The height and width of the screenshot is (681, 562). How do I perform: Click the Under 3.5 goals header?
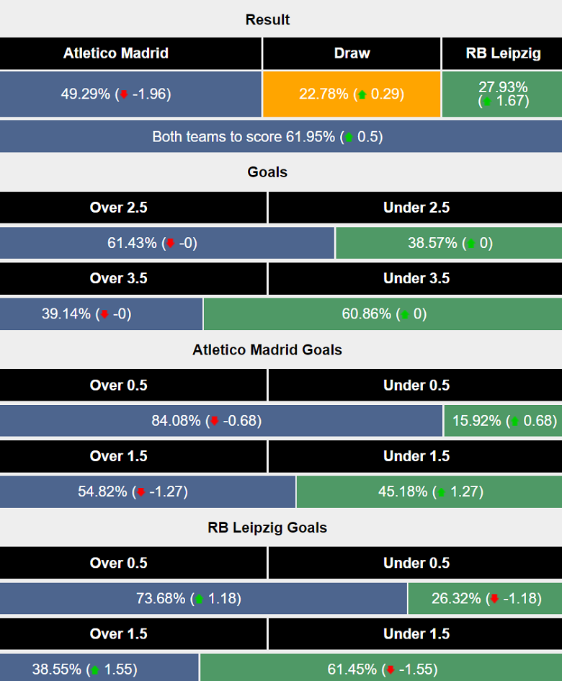tap(416, 278)
